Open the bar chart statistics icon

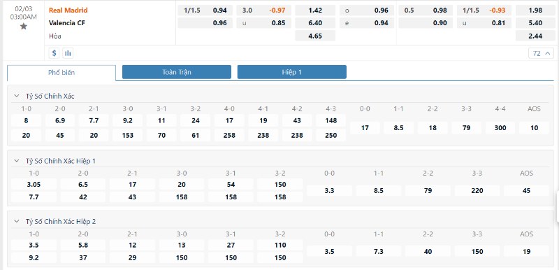(x=68, y=53)
